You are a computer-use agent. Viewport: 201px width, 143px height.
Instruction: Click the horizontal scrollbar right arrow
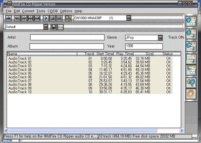click(x=181, y=130)
